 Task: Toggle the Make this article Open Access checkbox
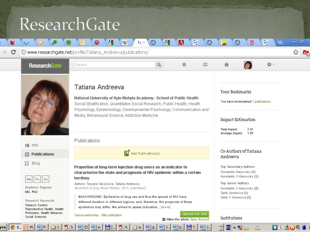point(164,219)
